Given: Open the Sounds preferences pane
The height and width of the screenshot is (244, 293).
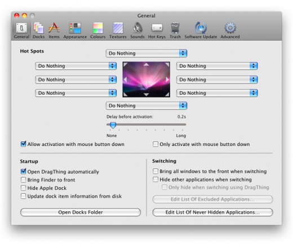Looking at the screenshot, I should point(137,30).
